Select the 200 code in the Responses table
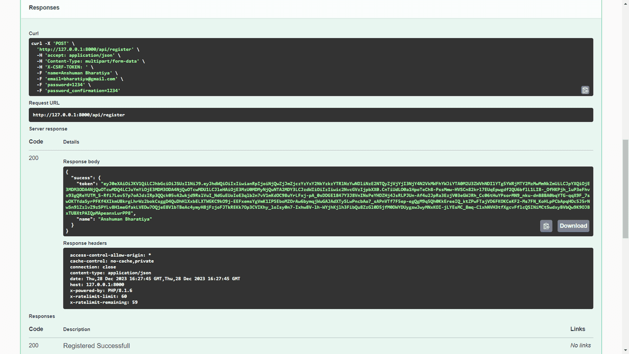The image size is (629, 354). click(33, 345)
